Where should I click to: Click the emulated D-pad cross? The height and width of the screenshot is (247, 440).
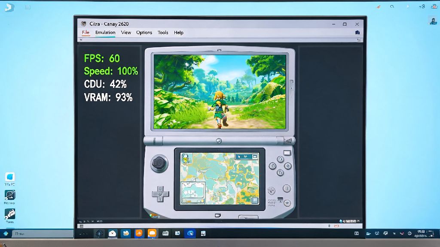click(160, 194)
